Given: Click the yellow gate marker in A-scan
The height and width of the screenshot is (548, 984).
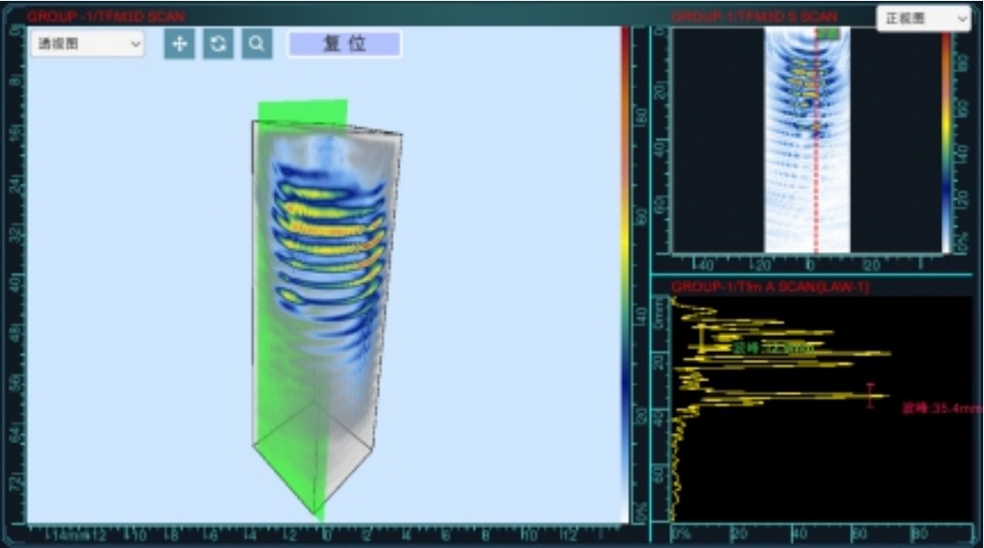Looking at the screenshot, I should coord(702,340).
